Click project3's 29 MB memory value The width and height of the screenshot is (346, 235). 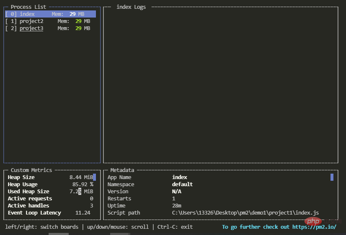click(x=83, y=28)
